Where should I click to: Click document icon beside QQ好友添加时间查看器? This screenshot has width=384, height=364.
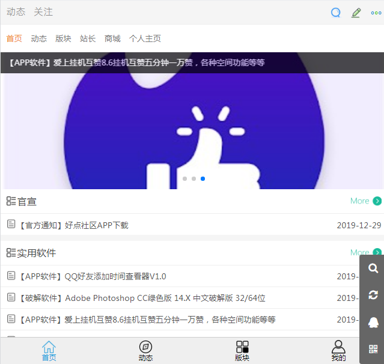(11, 276)
